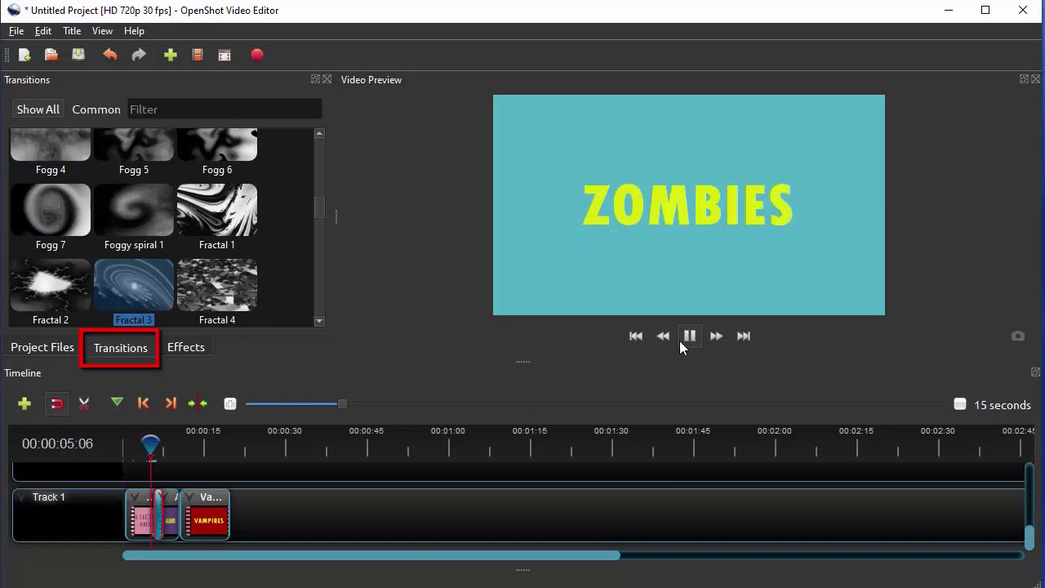Click the blue playhead marker on the ruler
Viewport: 1045px width, 588px height.
coord(150,445)
